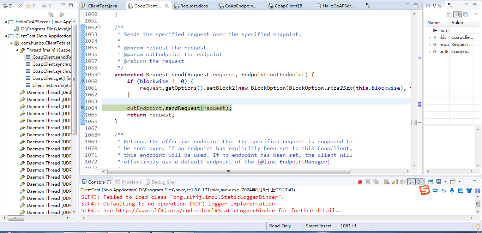Image resolution: width=482 pixels, height=233 pixels.
Task: Open the Sogou skin shirt icon
Action: coord(469,191)
